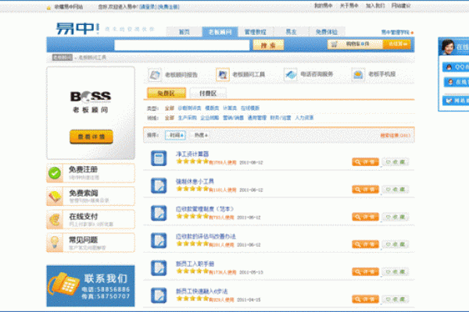
Task: Filter field by 企业战略
Action: [x=209, y=118]
